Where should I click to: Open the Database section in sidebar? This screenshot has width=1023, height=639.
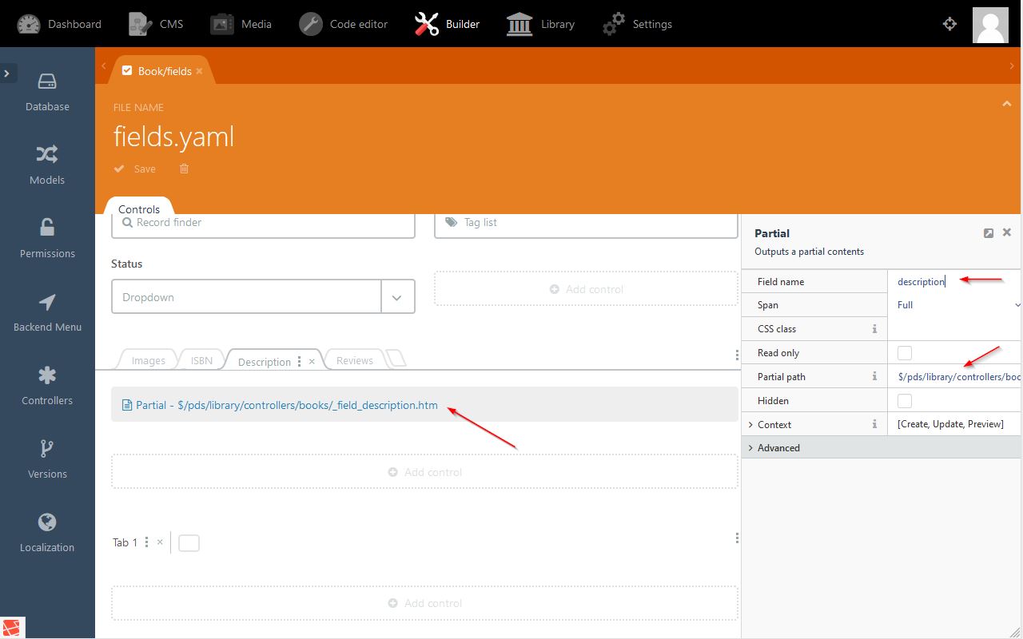point(47,92)
